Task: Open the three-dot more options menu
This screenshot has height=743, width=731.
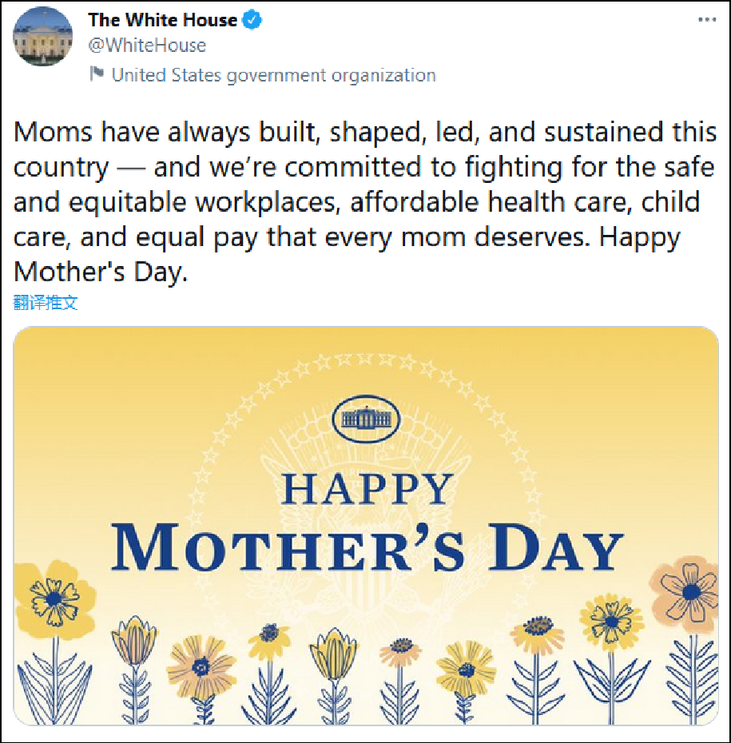Action: coord(707,21)
